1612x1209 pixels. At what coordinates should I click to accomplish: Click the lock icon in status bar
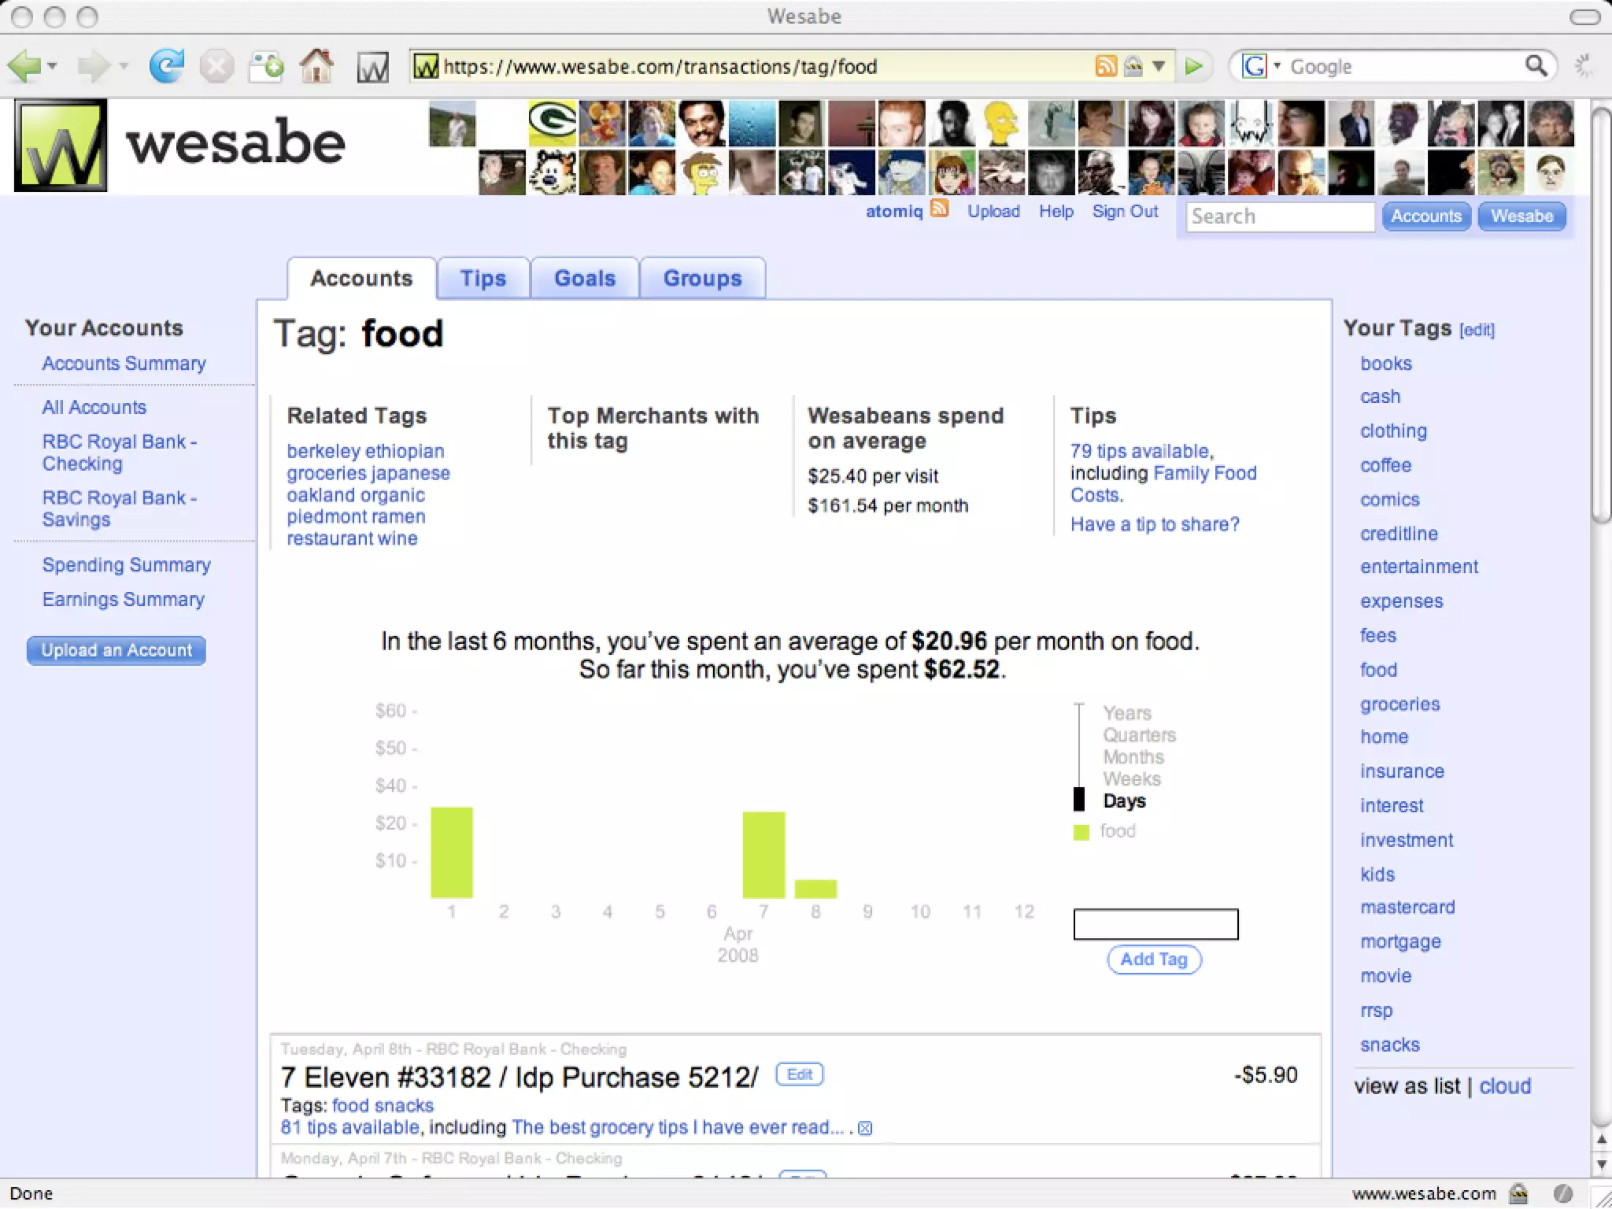pyautogui.click(x=1518, y=1193)
